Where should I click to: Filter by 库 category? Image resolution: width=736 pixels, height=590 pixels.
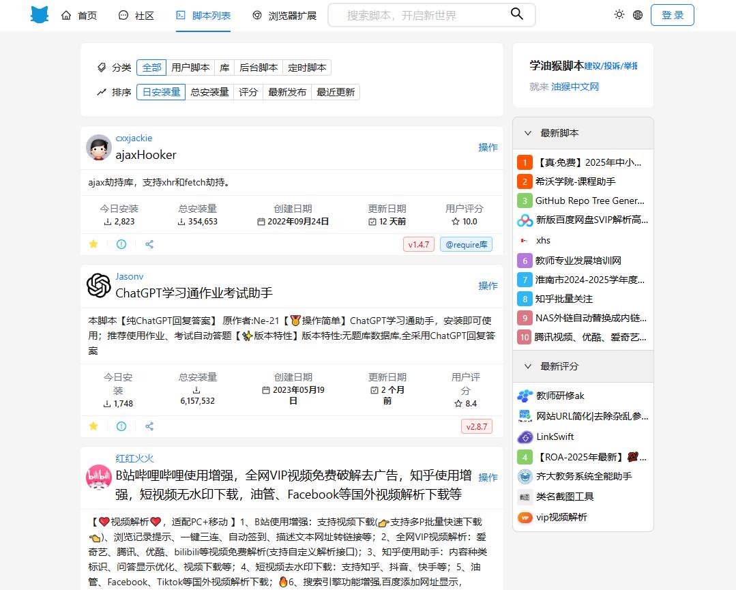(x=225, y=68)
